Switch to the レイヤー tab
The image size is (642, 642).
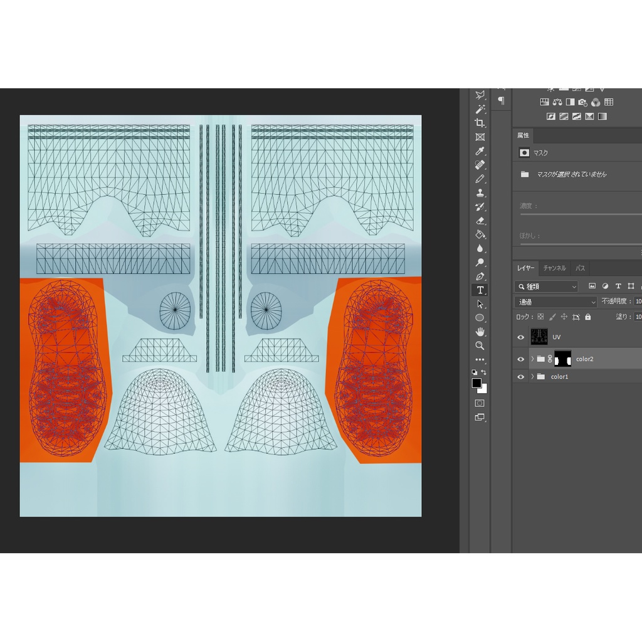(x=526, y=268)
